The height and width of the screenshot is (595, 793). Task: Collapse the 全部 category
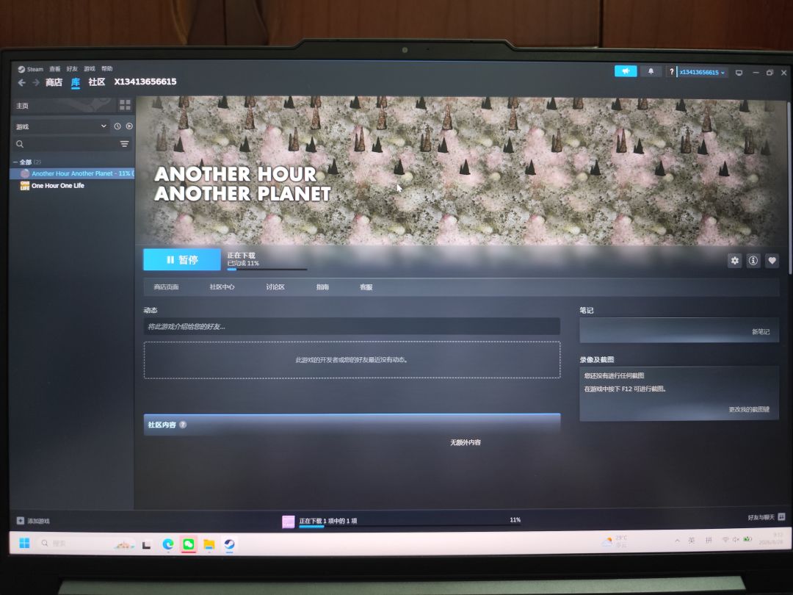16,162
